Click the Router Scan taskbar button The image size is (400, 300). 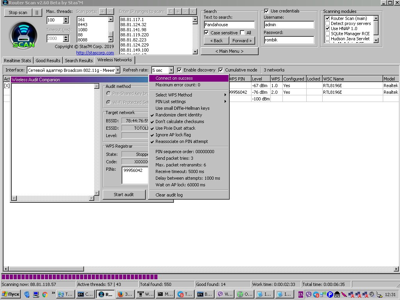click(105, 294)
